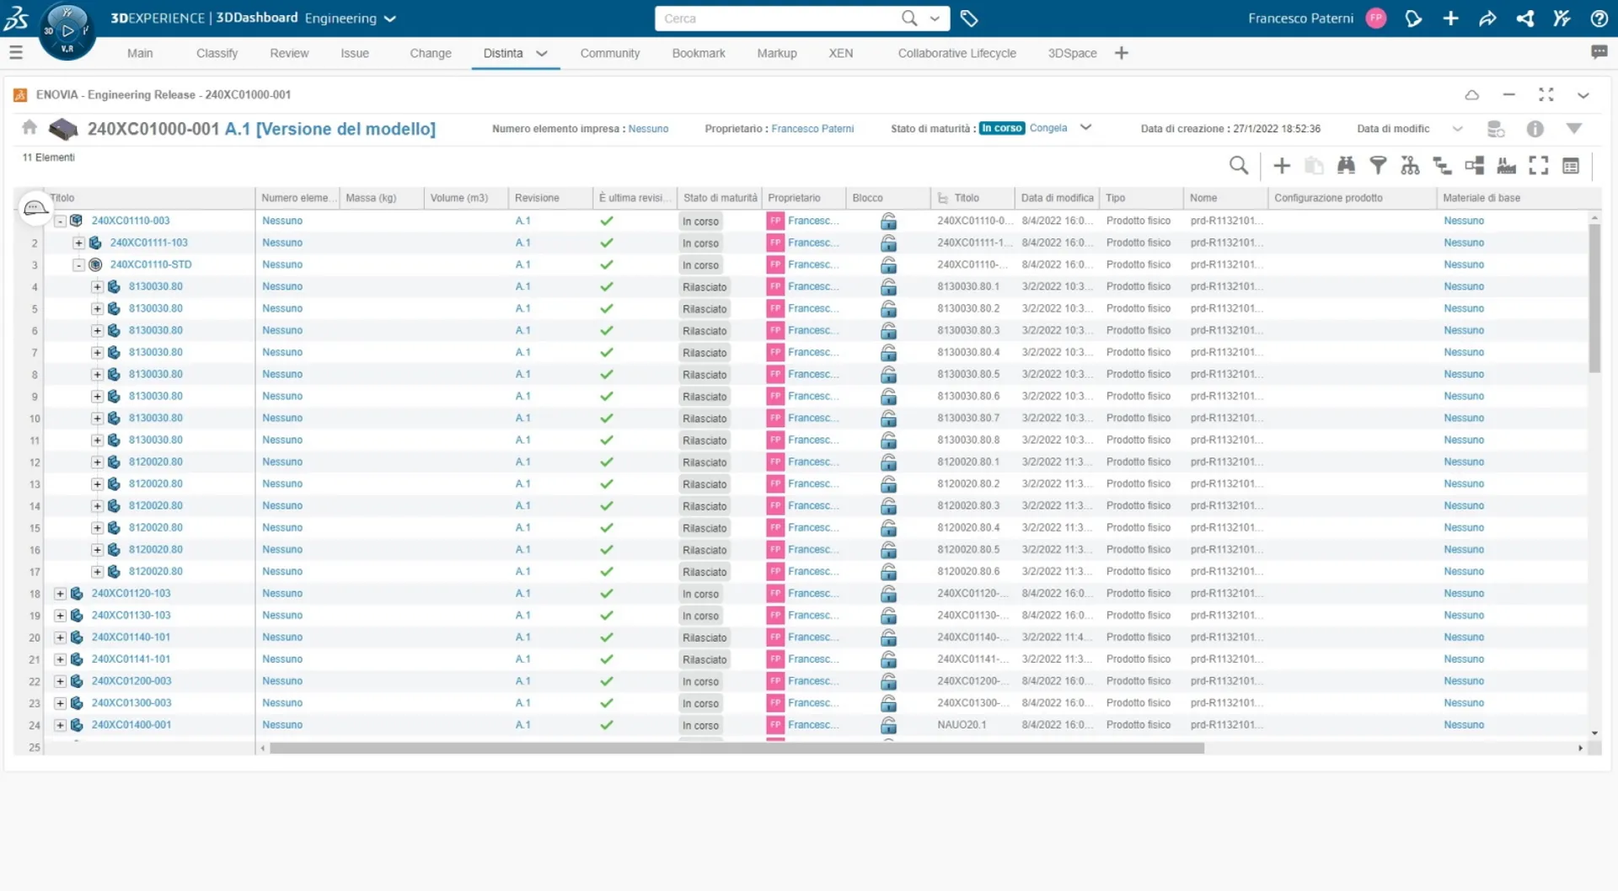Open the maturity state dropdown arrow
This screenshot has width=1618, height=891.
click(1085, 128)
